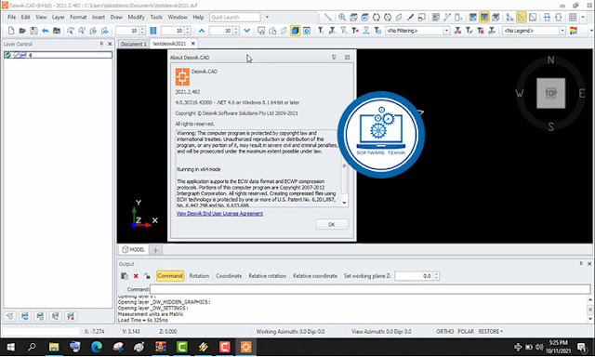The image size is (595, 357).
Task: Expand the top toolbar overflow arrow
Action: 583,17
